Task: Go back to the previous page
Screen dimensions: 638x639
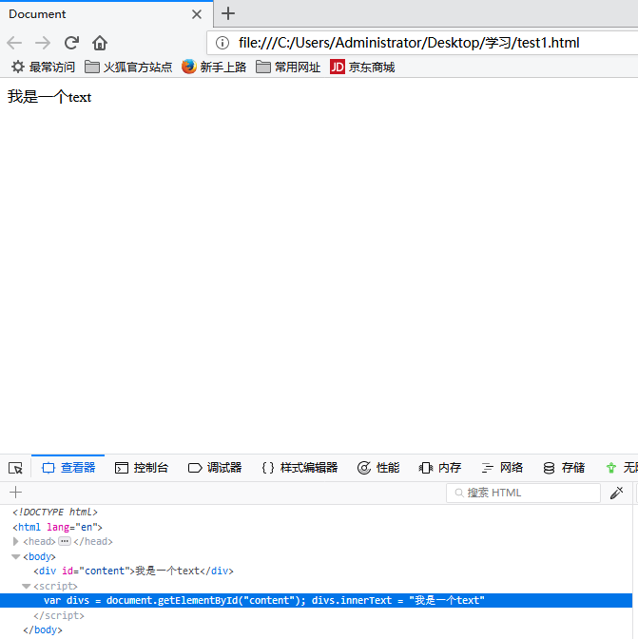Action: click(x=14, y=43)
